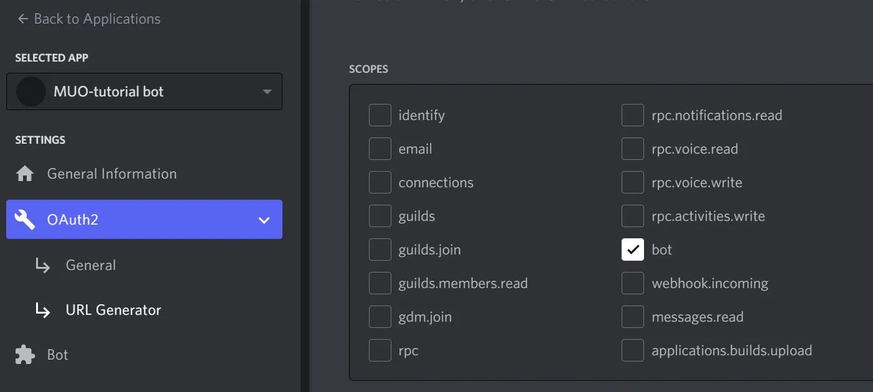Viewport: 873px width, 392px height.
Task: Click the back arrow icon at top left
Action: tap(22, 19)
